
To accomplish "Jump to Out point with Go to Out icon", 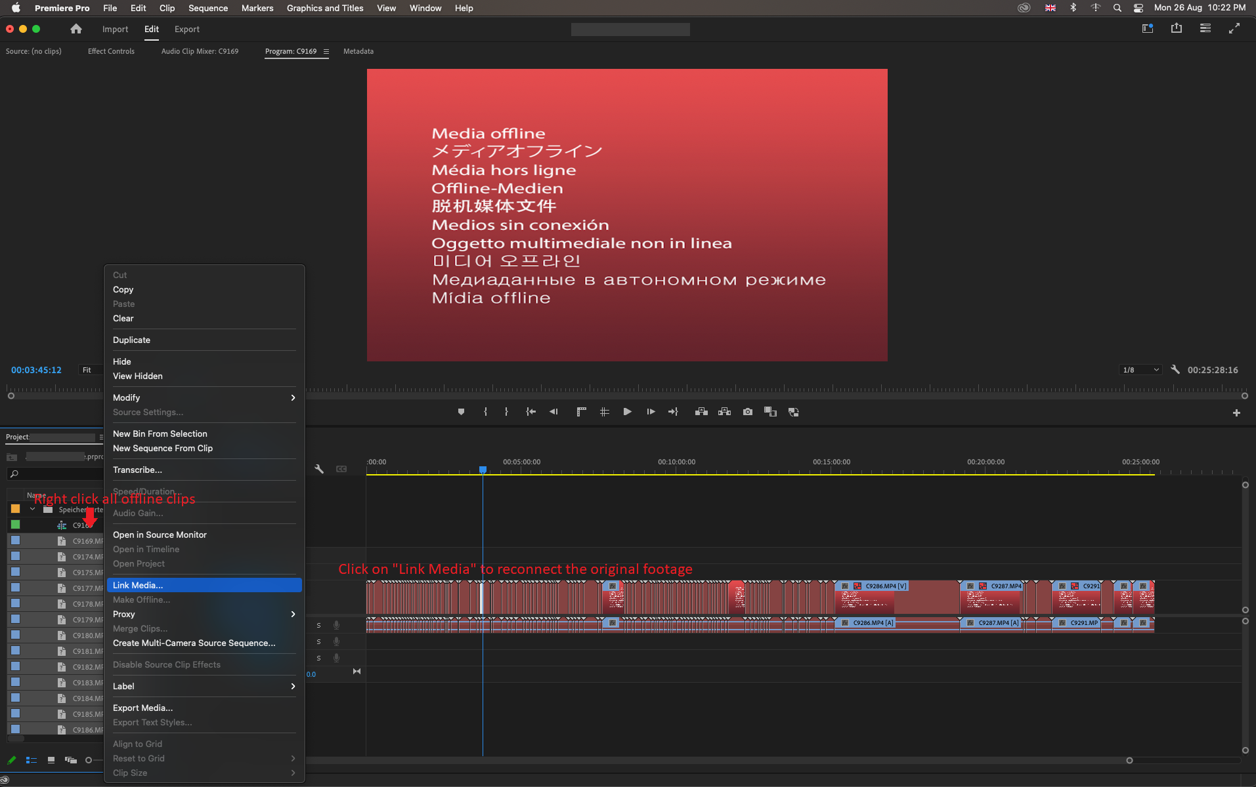I will tap(673, 412).
